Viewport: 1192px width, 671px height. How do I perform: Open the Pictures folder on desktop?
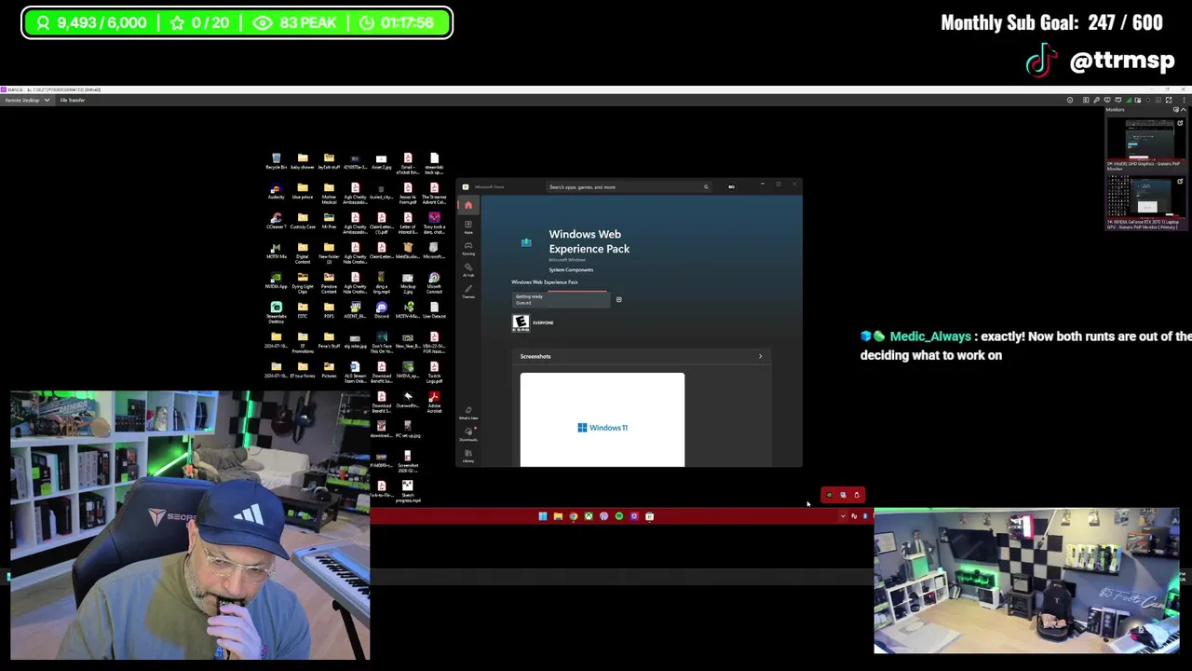click(329, 371)
